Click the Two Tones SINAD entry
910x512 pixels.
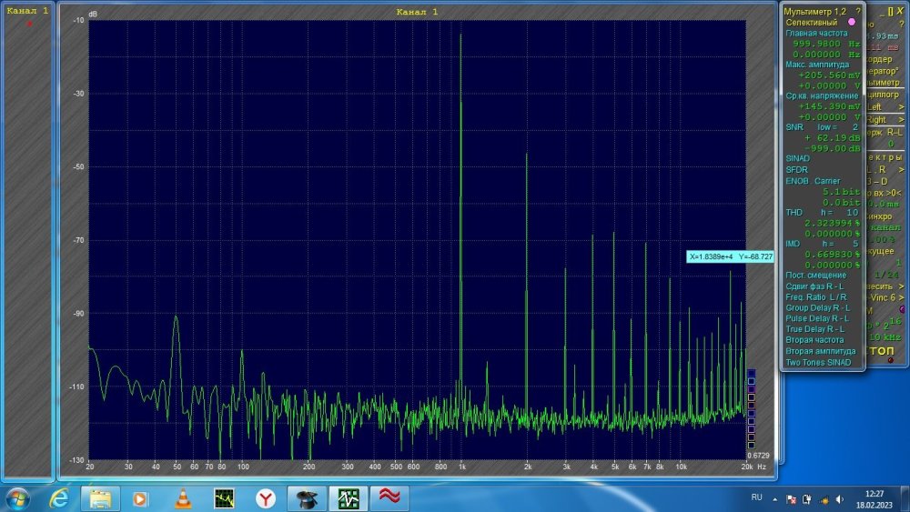point(818,362)
